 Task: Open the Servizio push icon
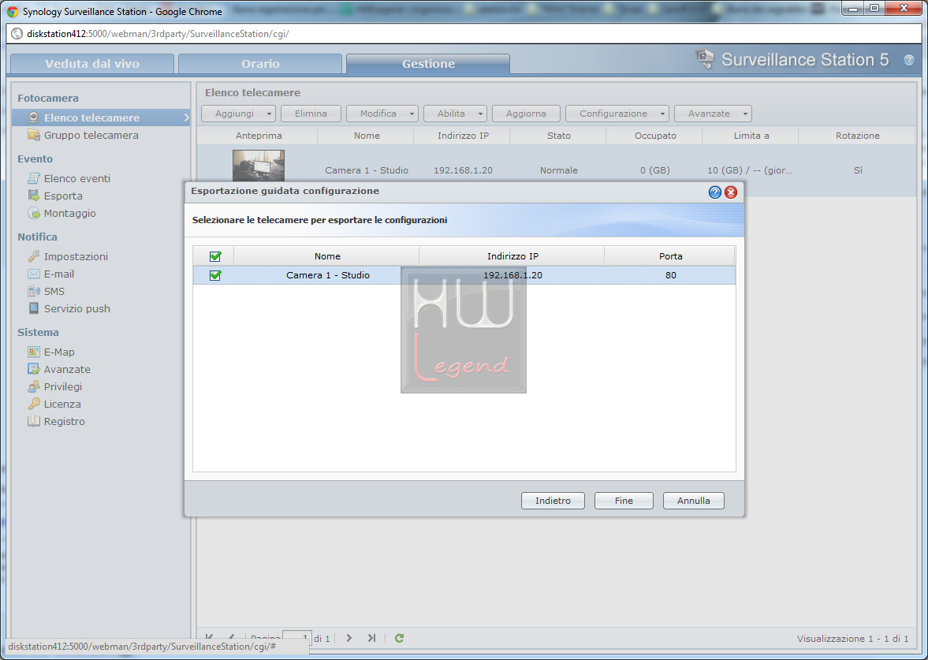click(35, 308)
